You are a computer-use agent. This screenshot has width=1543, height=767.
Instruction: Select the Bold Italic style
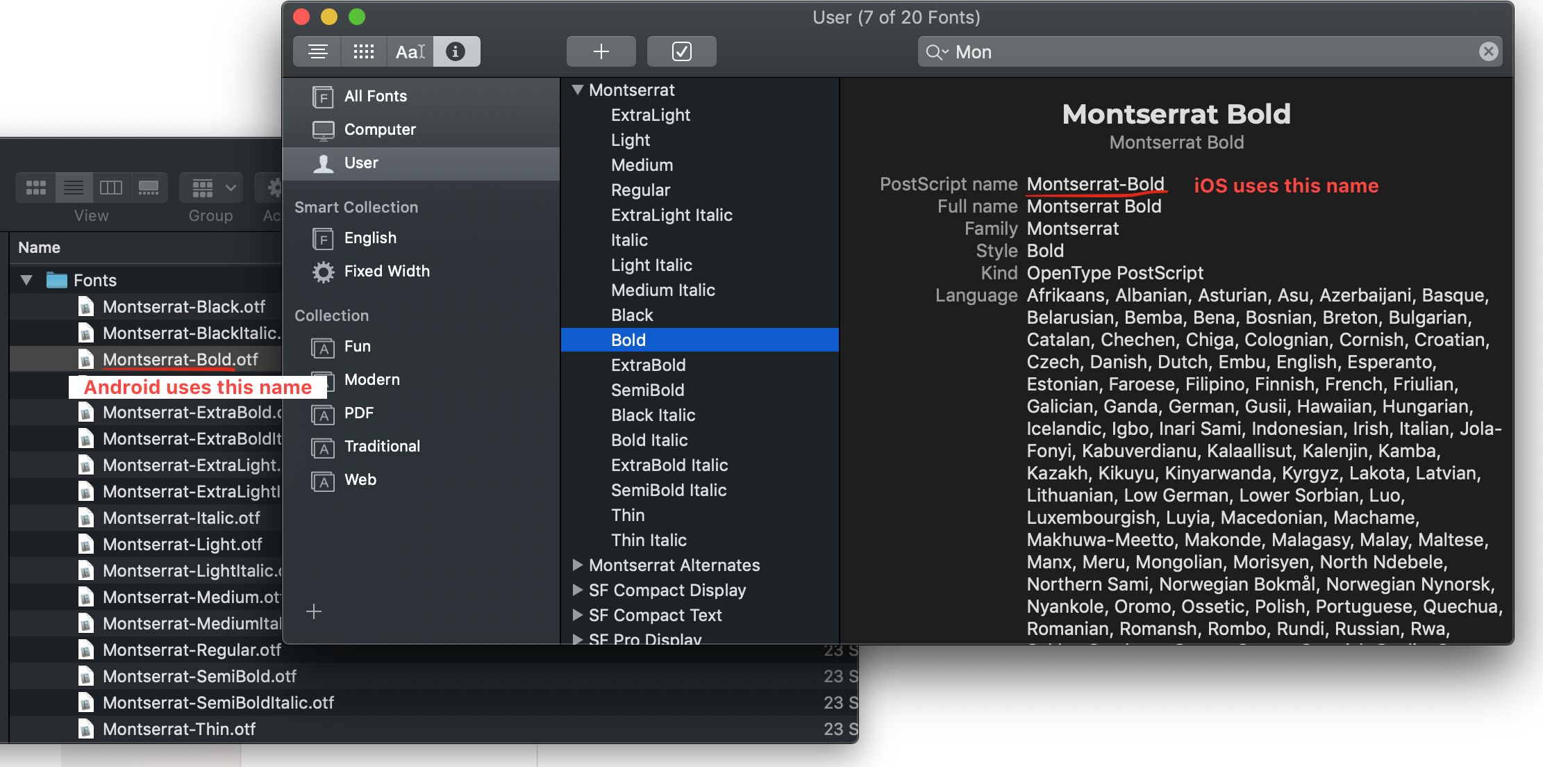click(x=699, y=440)
